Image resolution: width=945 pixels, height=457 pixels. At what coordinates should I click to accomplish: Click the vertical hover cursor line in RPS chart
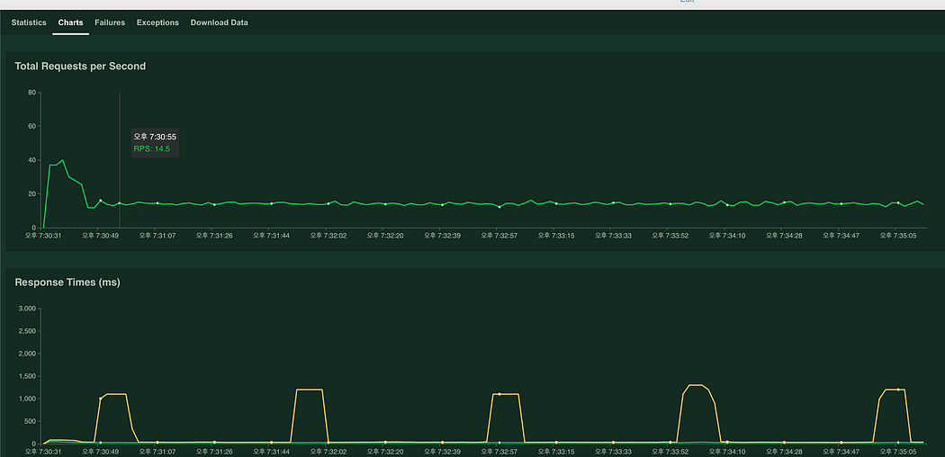click(120, 159)
